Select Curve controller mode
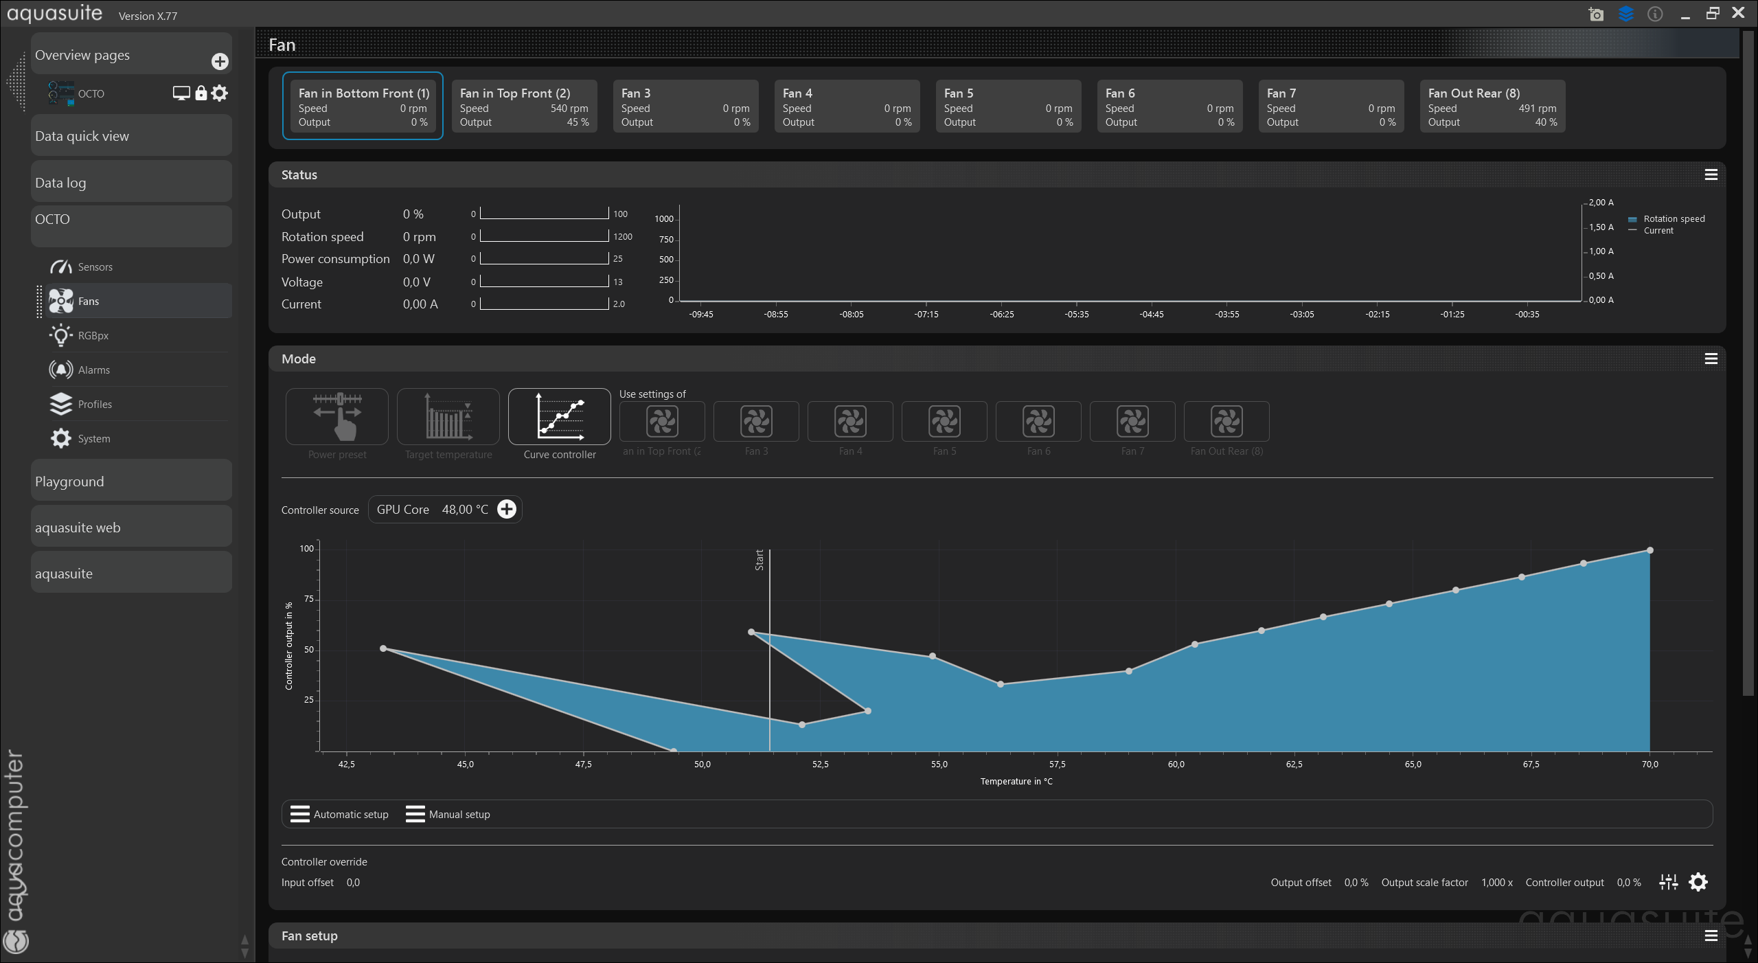Screen dimensions: 1758x963 coord(559,417)
